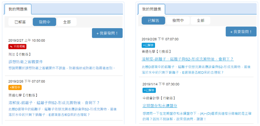Click + 我要發問！ button in right panel
Viewport: 260px width, 126px height.
point(241,32)
